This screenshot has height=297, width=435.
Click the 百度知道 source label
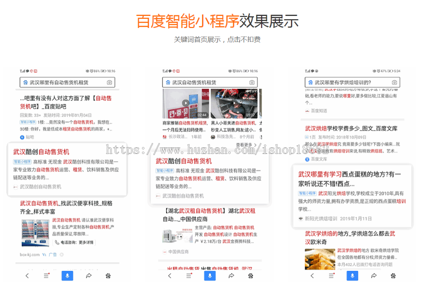319,111
